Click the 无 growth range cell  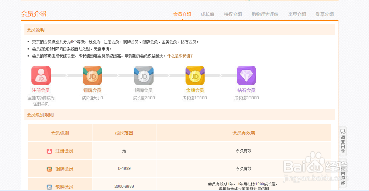point(124,151)
